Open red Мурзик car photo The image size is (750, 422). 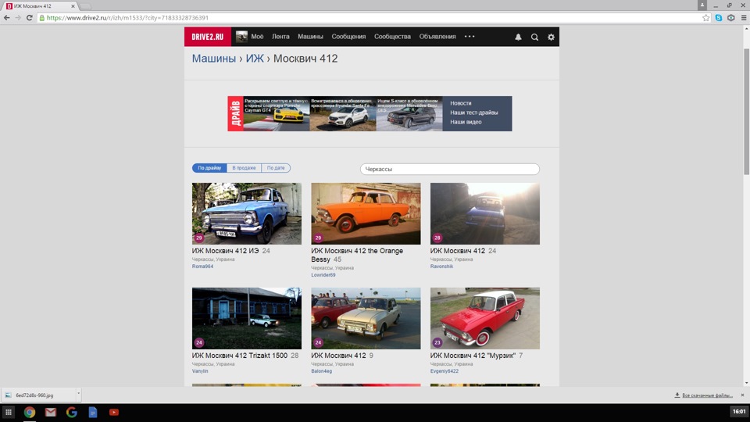tap(485, 318)
